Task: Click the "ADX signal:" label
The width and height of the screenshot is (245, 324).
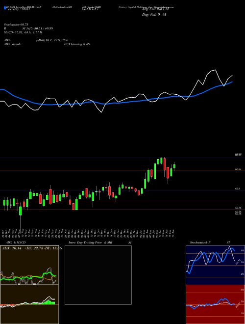Action: (x=12, y=44)
